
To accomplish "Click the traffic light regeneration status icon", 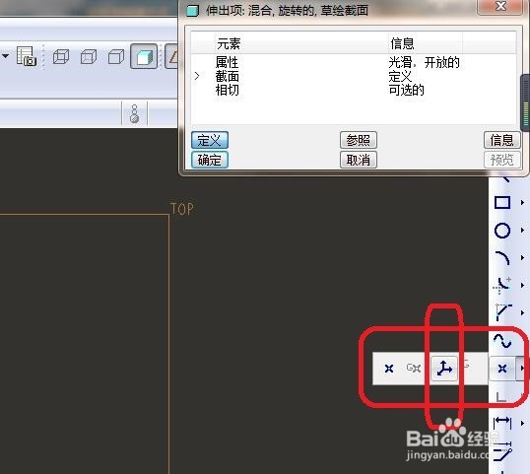I will 134,113.
